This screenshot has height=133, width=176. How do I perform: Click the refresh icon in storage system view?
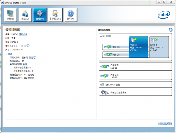pos(170,30)
